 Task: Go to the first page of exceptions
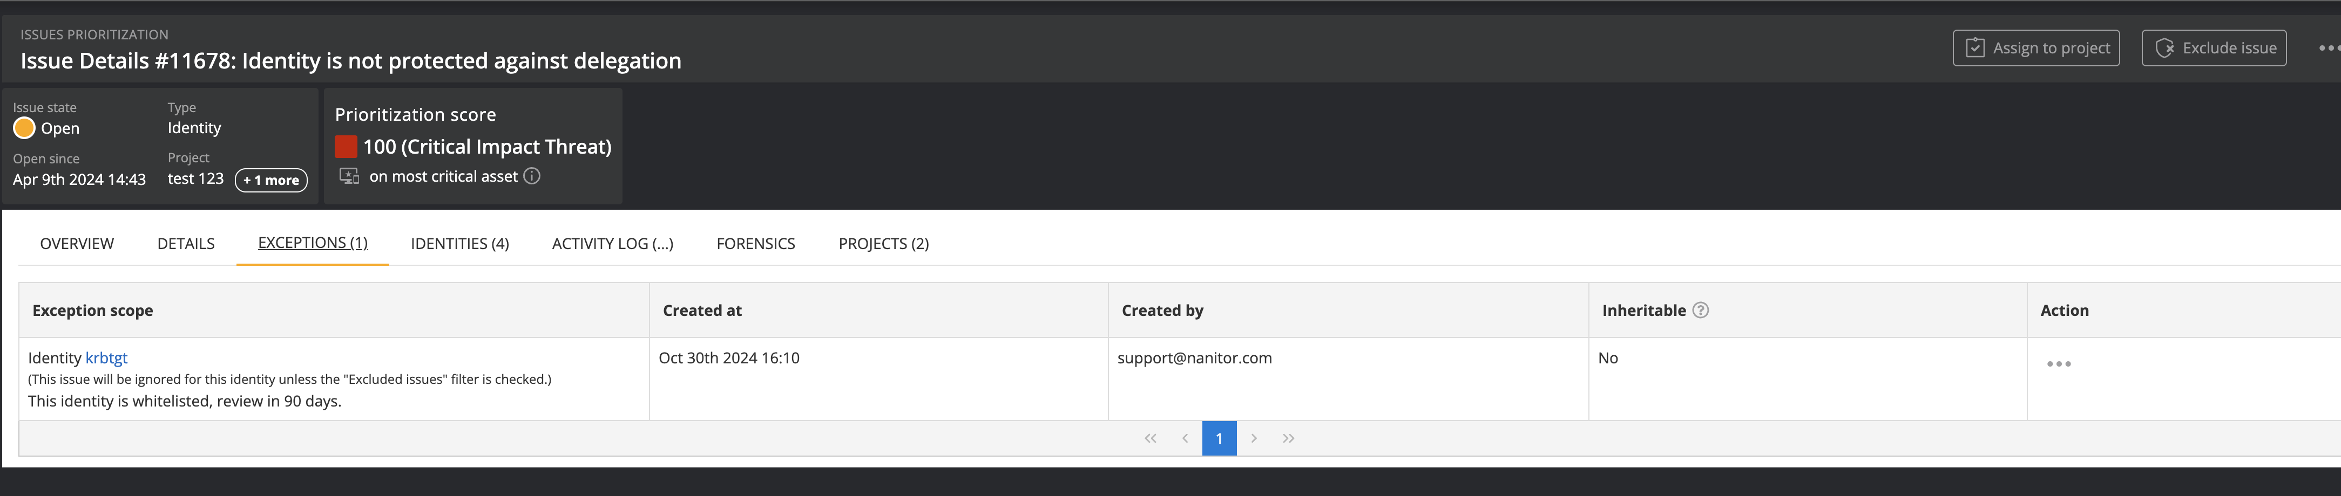pyautogui.click(x=1151, y=438)
